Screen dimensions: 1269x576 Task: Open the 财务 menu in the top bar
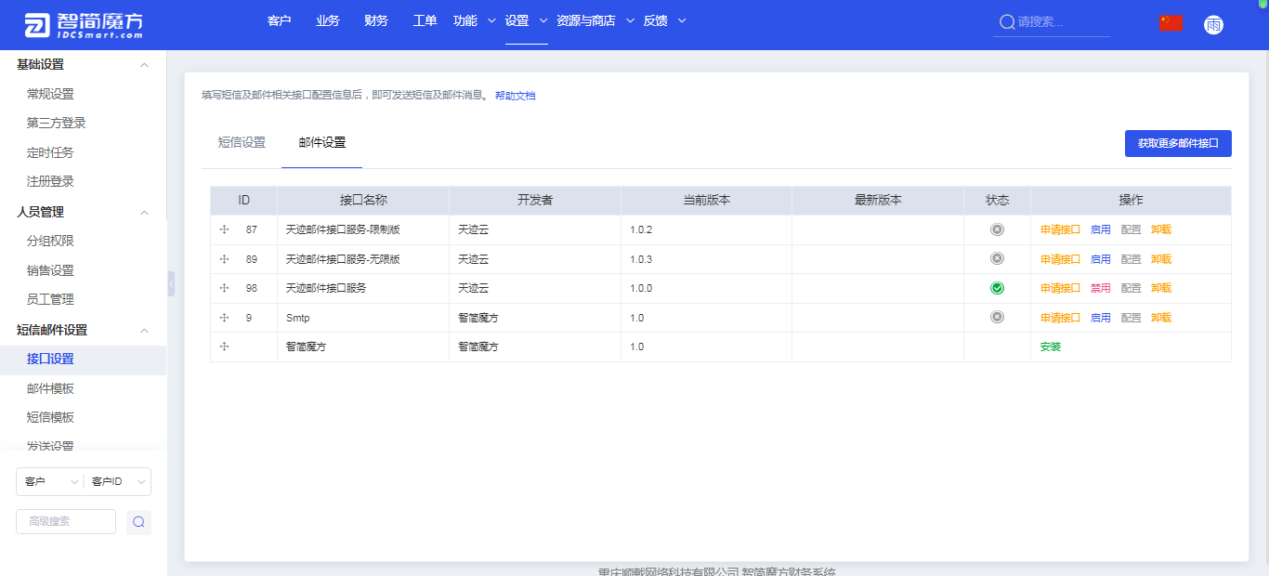(376, 20)
